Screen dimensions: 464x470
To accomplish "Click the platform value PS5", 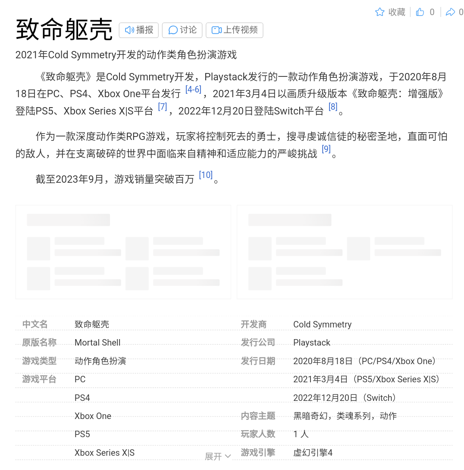I will [82, 434].
